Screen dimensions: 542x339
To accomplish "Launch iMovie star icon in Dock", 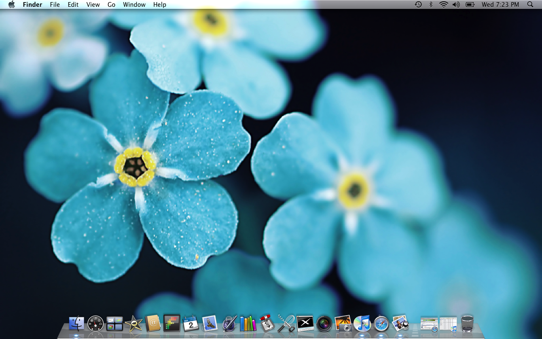I will coord(133,324).
